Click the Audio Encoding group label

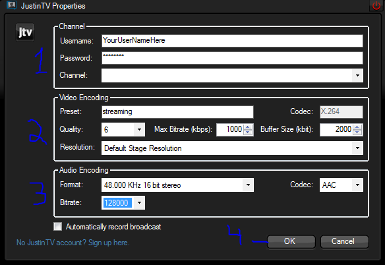(84, 170)
